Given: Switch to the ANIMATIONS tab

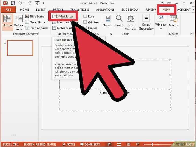Looking at the screenshot, I should point(105,10).
